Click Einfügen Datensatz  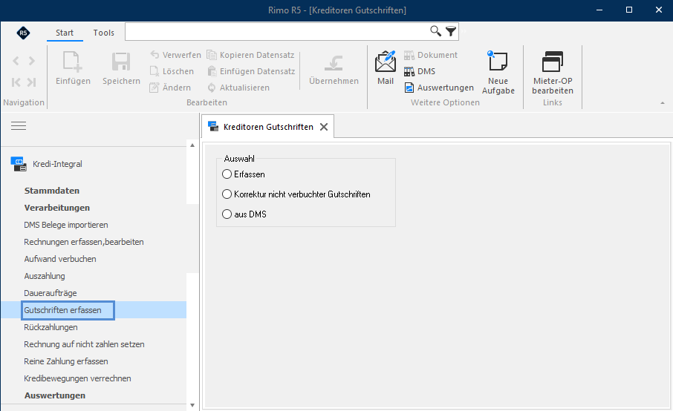click(251, 71)
